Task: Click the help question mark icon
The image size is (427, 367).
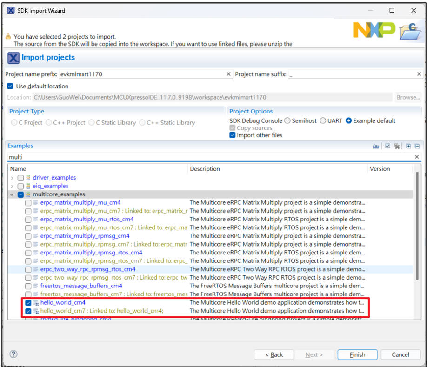Action: coord(13,354)
